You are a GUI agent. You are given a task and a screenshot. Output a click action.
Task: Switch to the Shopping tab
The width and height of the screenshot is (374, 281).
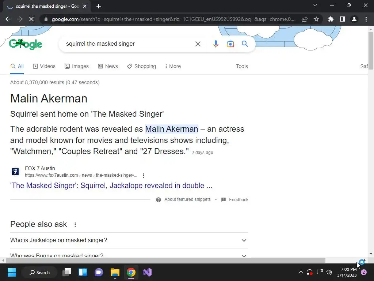[141, 67]
